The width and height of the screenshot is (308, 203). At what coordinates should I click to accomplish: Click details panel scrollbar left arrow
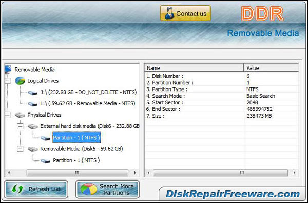coord(148,173)
